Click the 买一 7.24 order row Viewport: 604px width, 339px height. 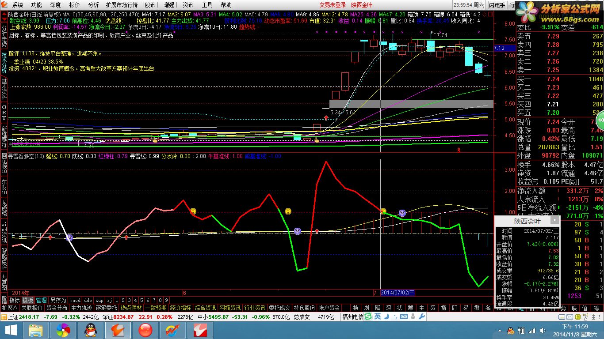coord(560,79)
